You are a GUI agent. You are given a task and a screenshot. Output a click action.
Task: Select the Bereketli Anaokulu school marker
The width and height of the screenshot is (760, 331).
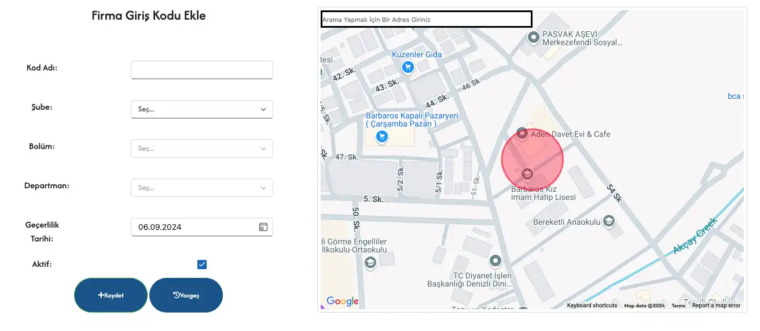click(x=608, y=221)
